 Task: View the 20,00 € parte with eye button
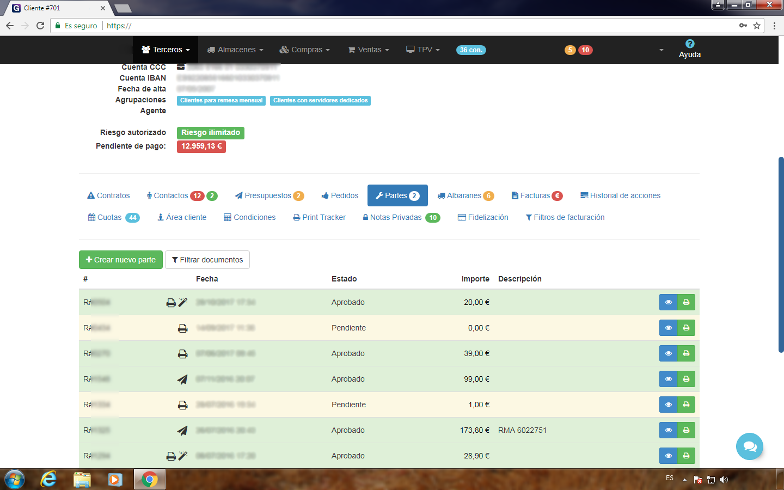668,302
